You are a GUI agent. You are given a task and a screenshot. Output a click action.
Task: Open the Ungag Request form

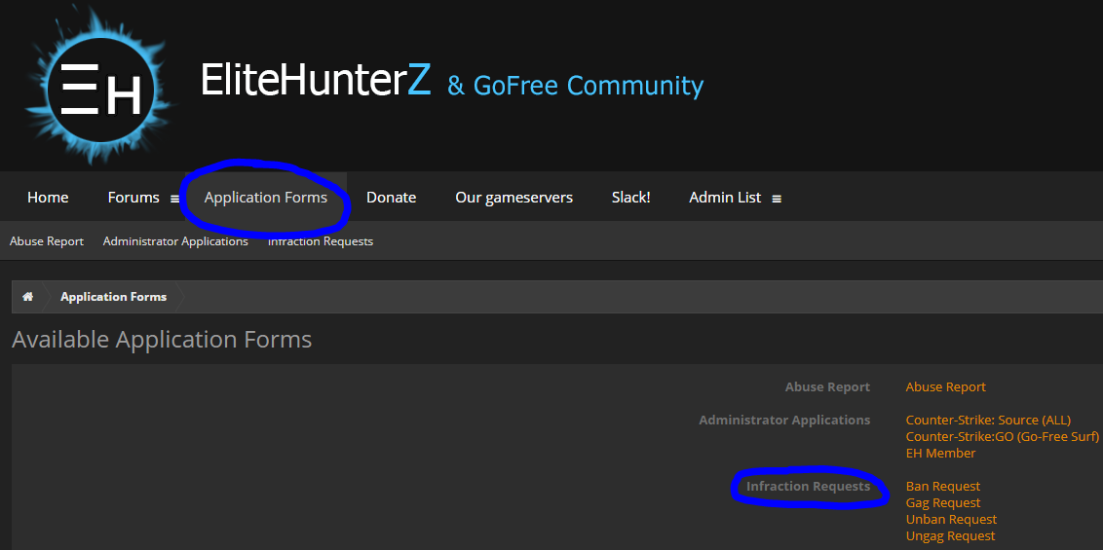click(950, 536)
